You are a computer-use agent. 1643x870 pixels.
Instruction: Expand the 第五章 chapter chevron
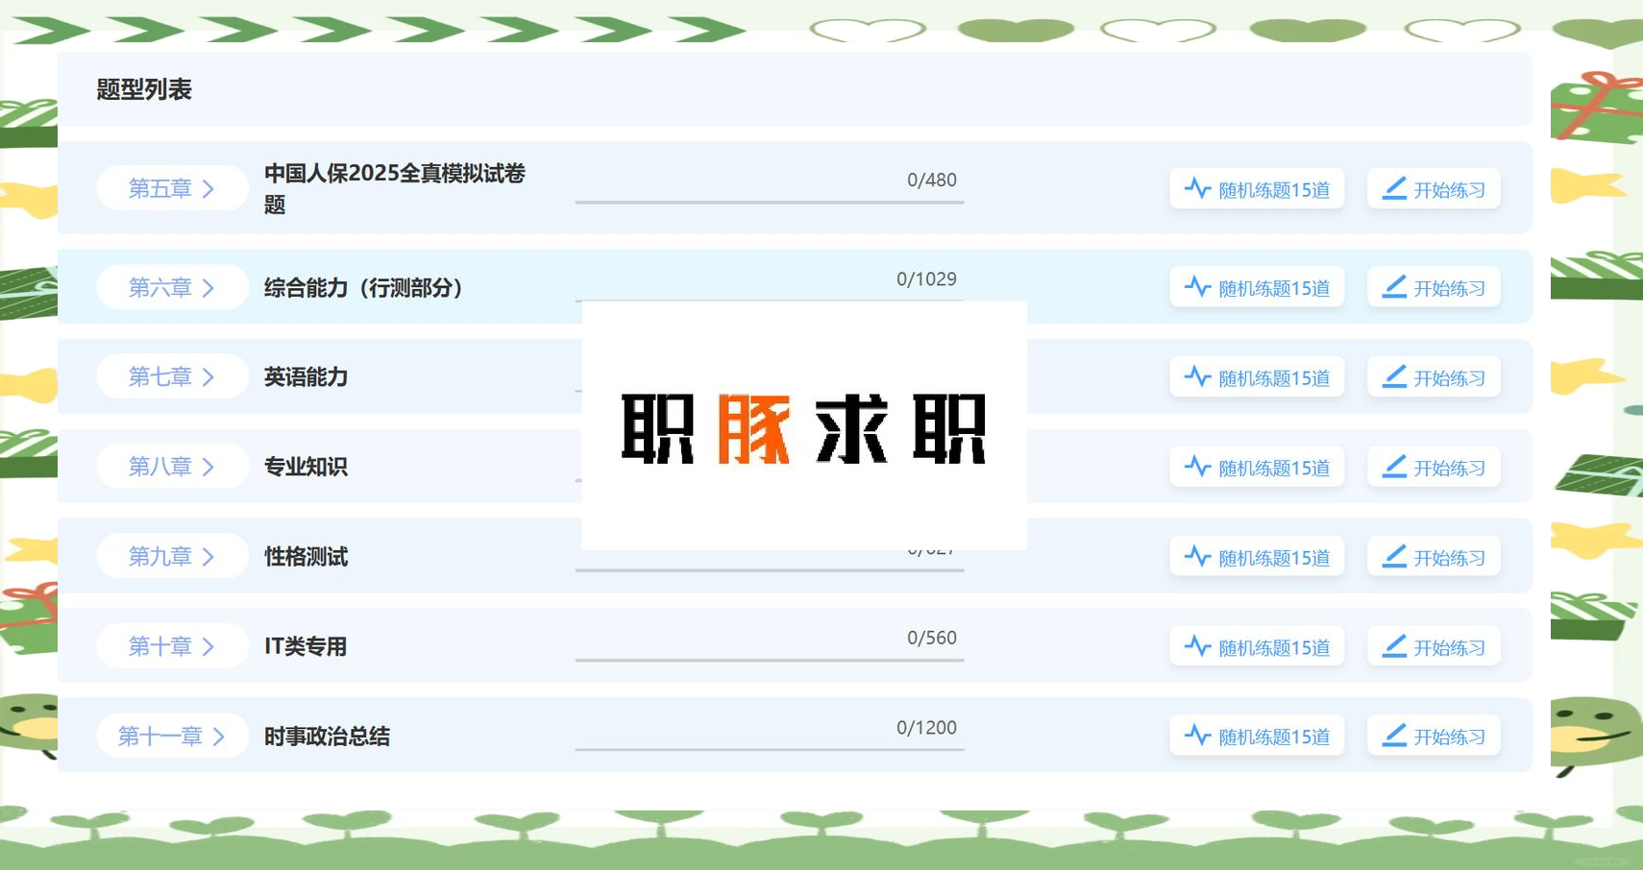209,188
